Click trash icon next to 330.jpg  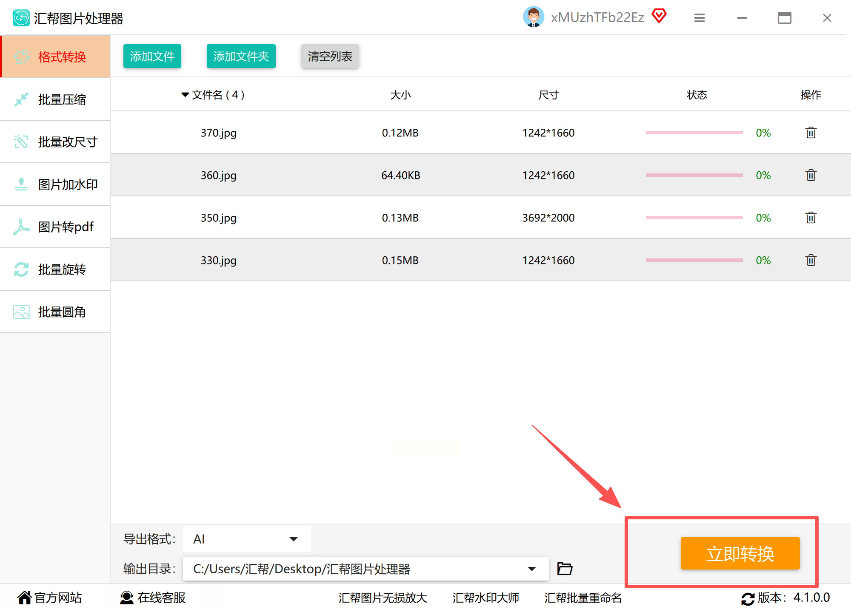click(x=811, y=260)
